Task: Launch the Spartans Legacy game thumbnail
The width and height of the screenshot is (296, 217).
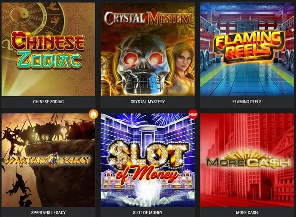Action: coord(48,160)
